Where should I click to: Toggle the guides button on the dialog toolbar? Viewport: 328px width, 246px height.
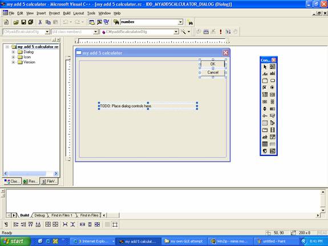click(x=115, y=225)
